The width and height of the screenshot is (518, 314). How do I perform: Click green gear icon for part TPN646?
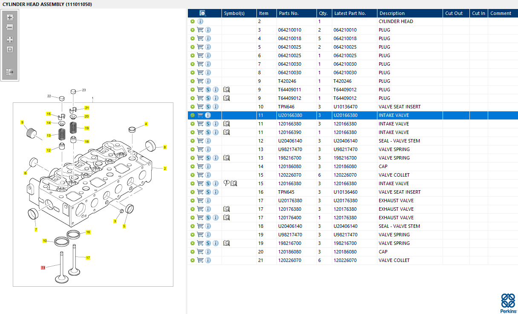[193, 107]
